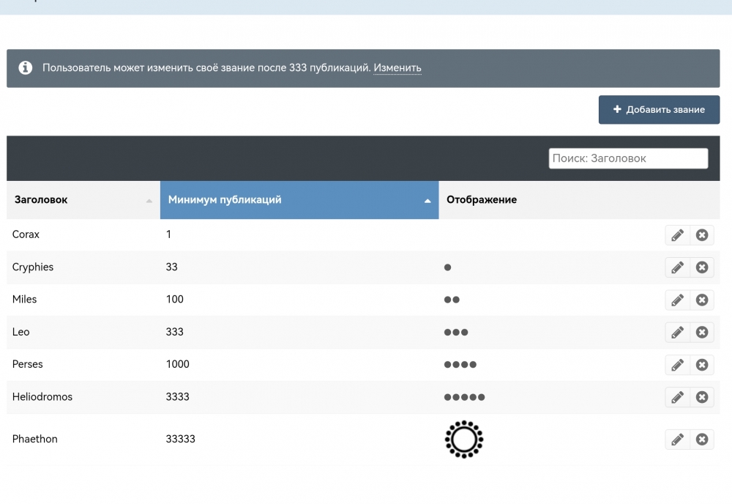Edit the Phaethon rank
Screen dimensions: 732x504
(x=677, y=440)
